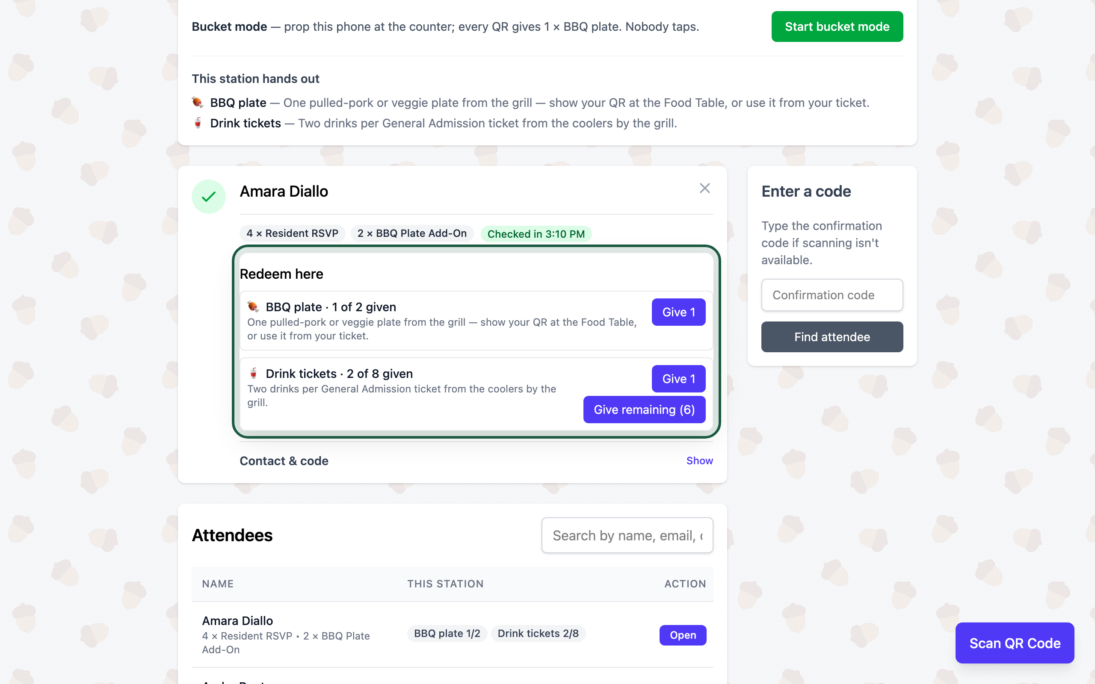
Task: Click the Drink tickets cup icon in Redeem here
Action: [x=253, y=373]
